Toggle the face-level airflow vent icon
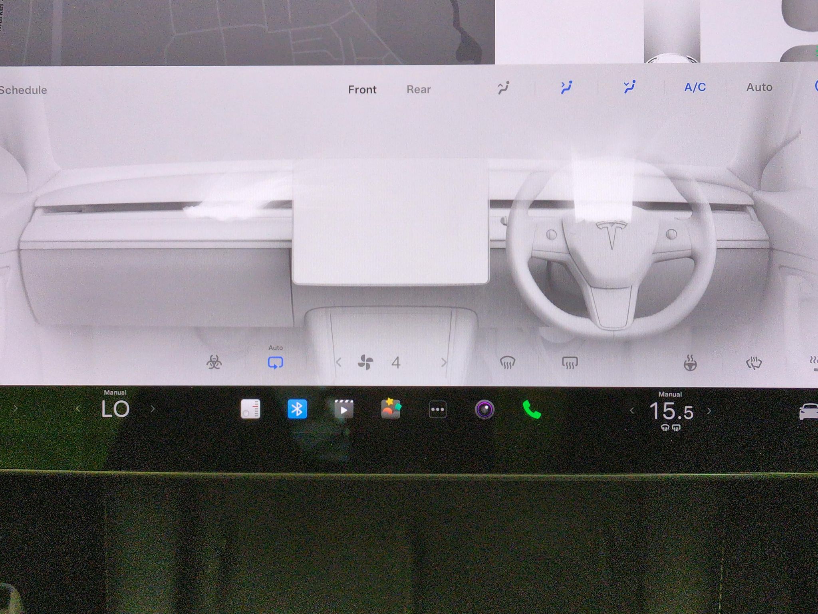The width and height of the screenshot is (818, 614). pyautogui.click(x=567, y=87)
